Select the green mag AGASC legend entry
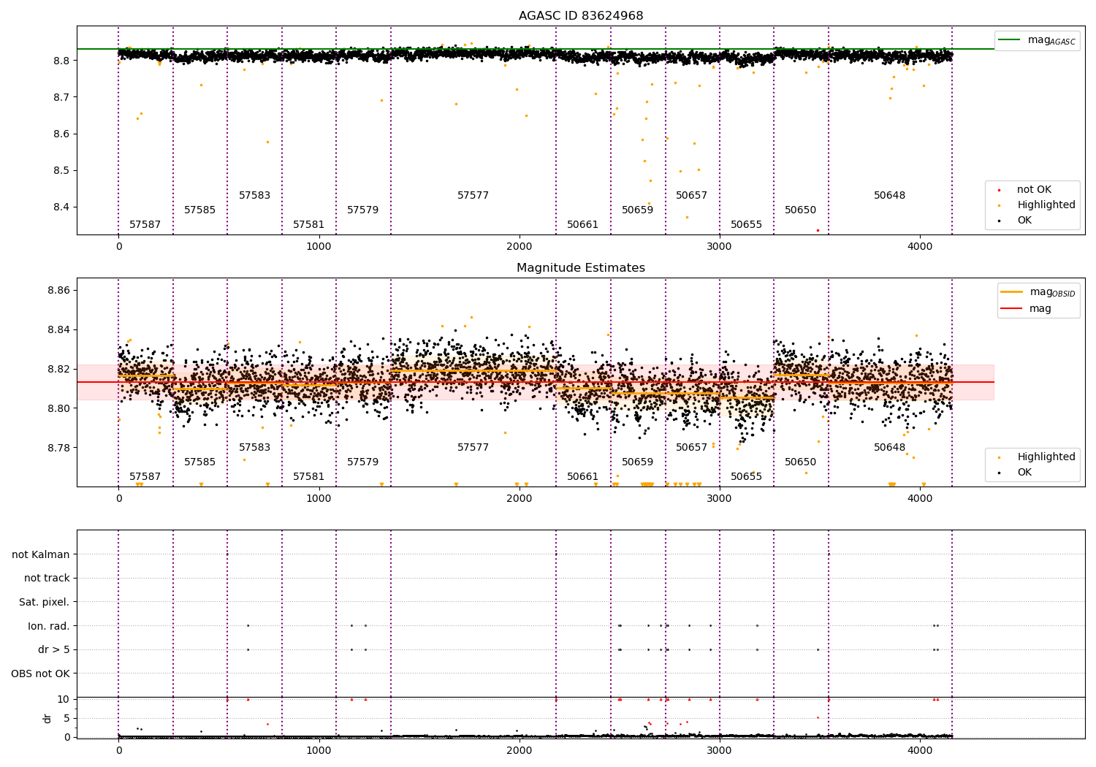The height and width of the screenshot is (767, 1096). pyautogui.click(x=1037, y=40)
